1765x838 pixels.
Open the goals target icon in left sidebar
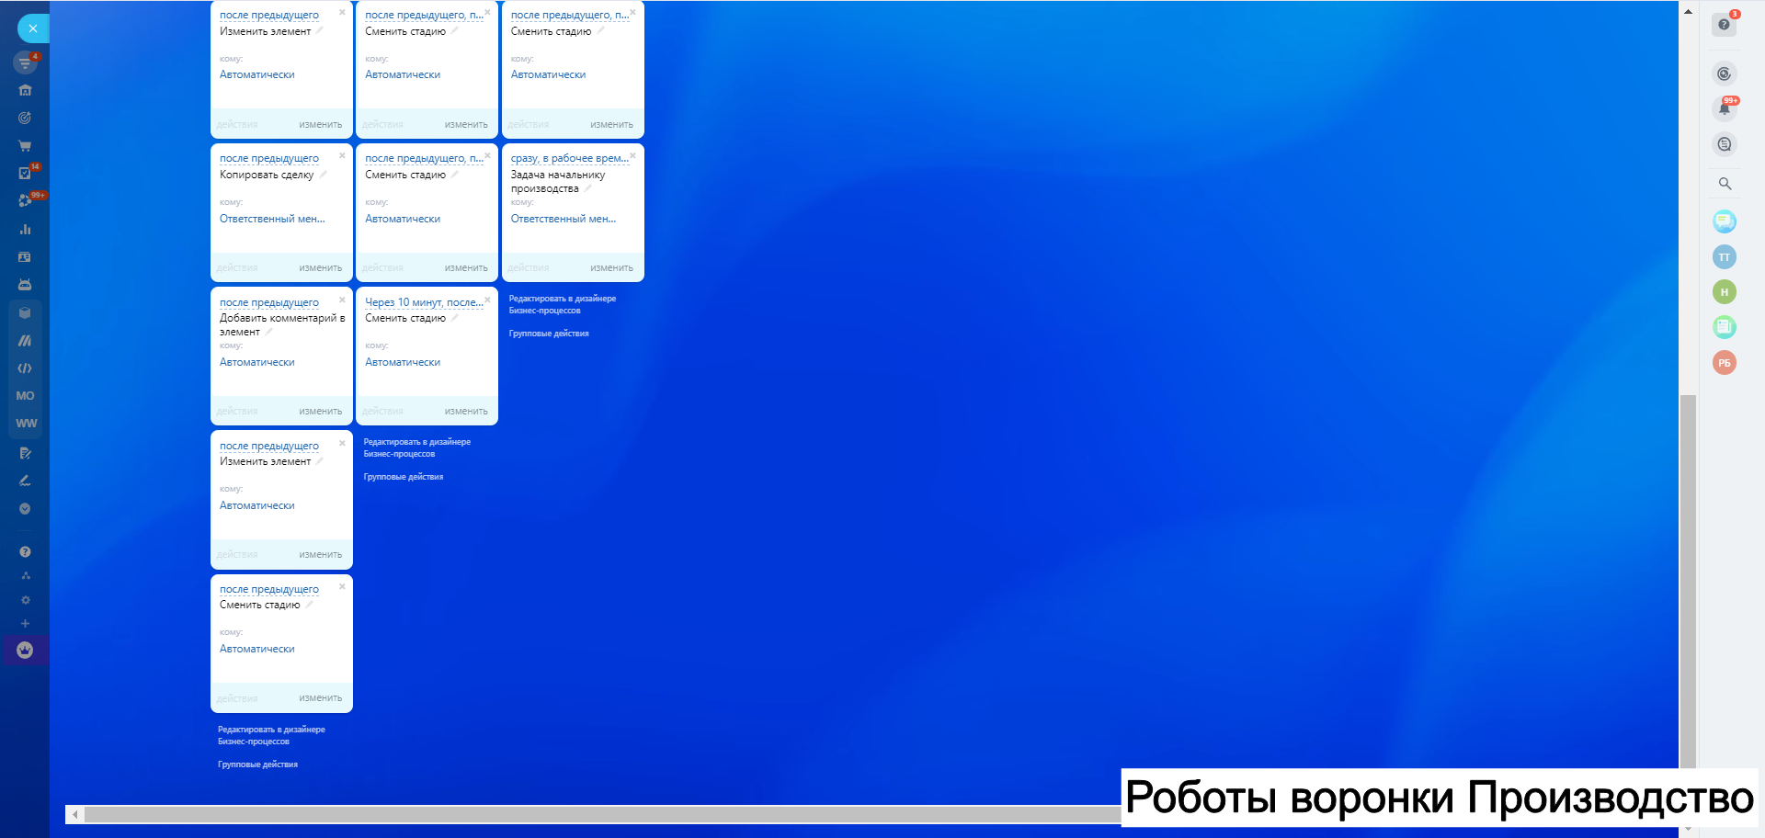25,118
